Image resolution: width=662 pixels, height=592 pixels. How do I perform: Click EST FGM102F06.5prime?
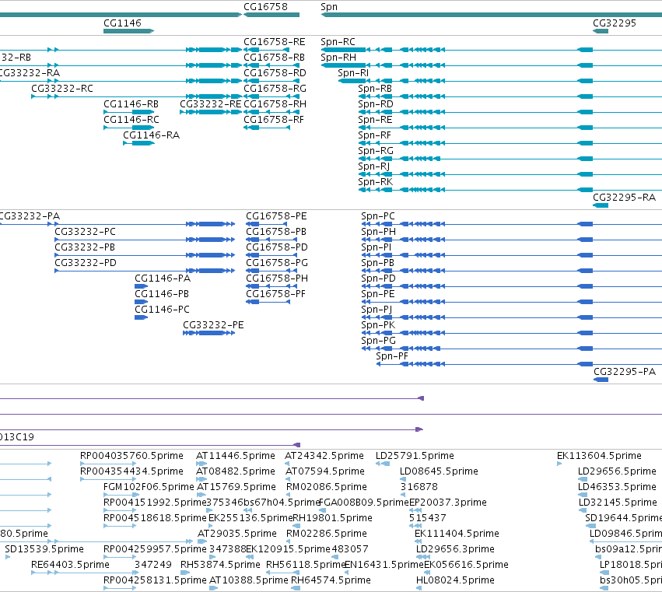149,487
